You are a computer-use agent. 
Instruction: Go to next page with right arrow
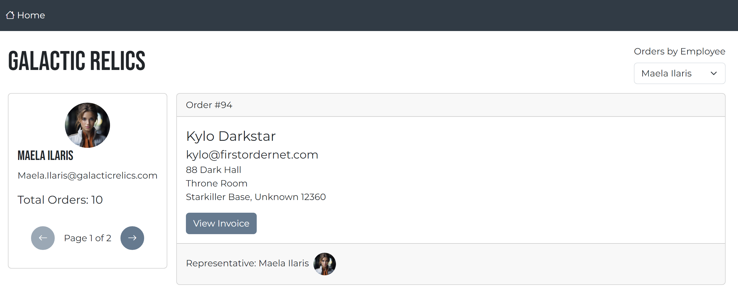[x=132, y=238]
